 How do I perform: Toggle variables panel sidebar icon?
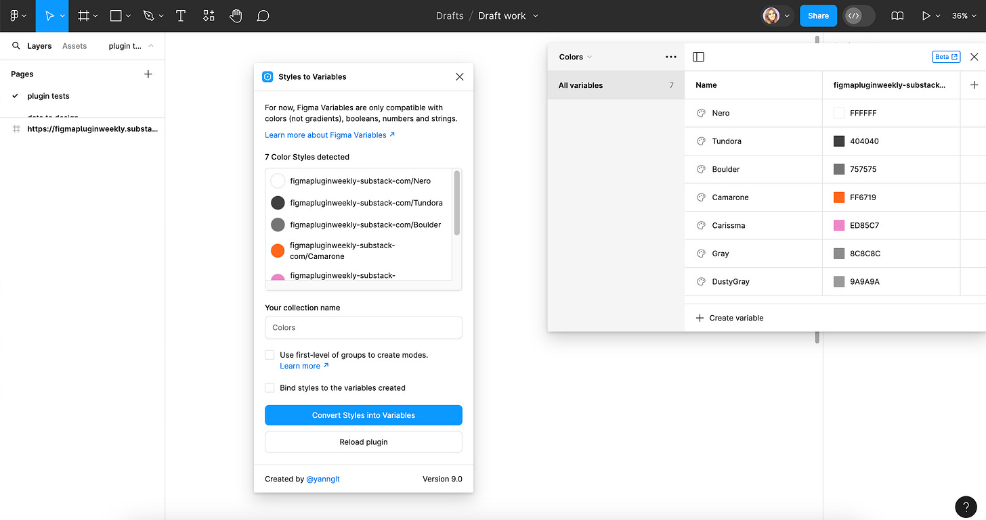point(698,57)
